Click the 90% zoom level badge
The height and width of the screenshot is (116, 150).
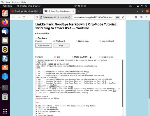pos(117,17)
